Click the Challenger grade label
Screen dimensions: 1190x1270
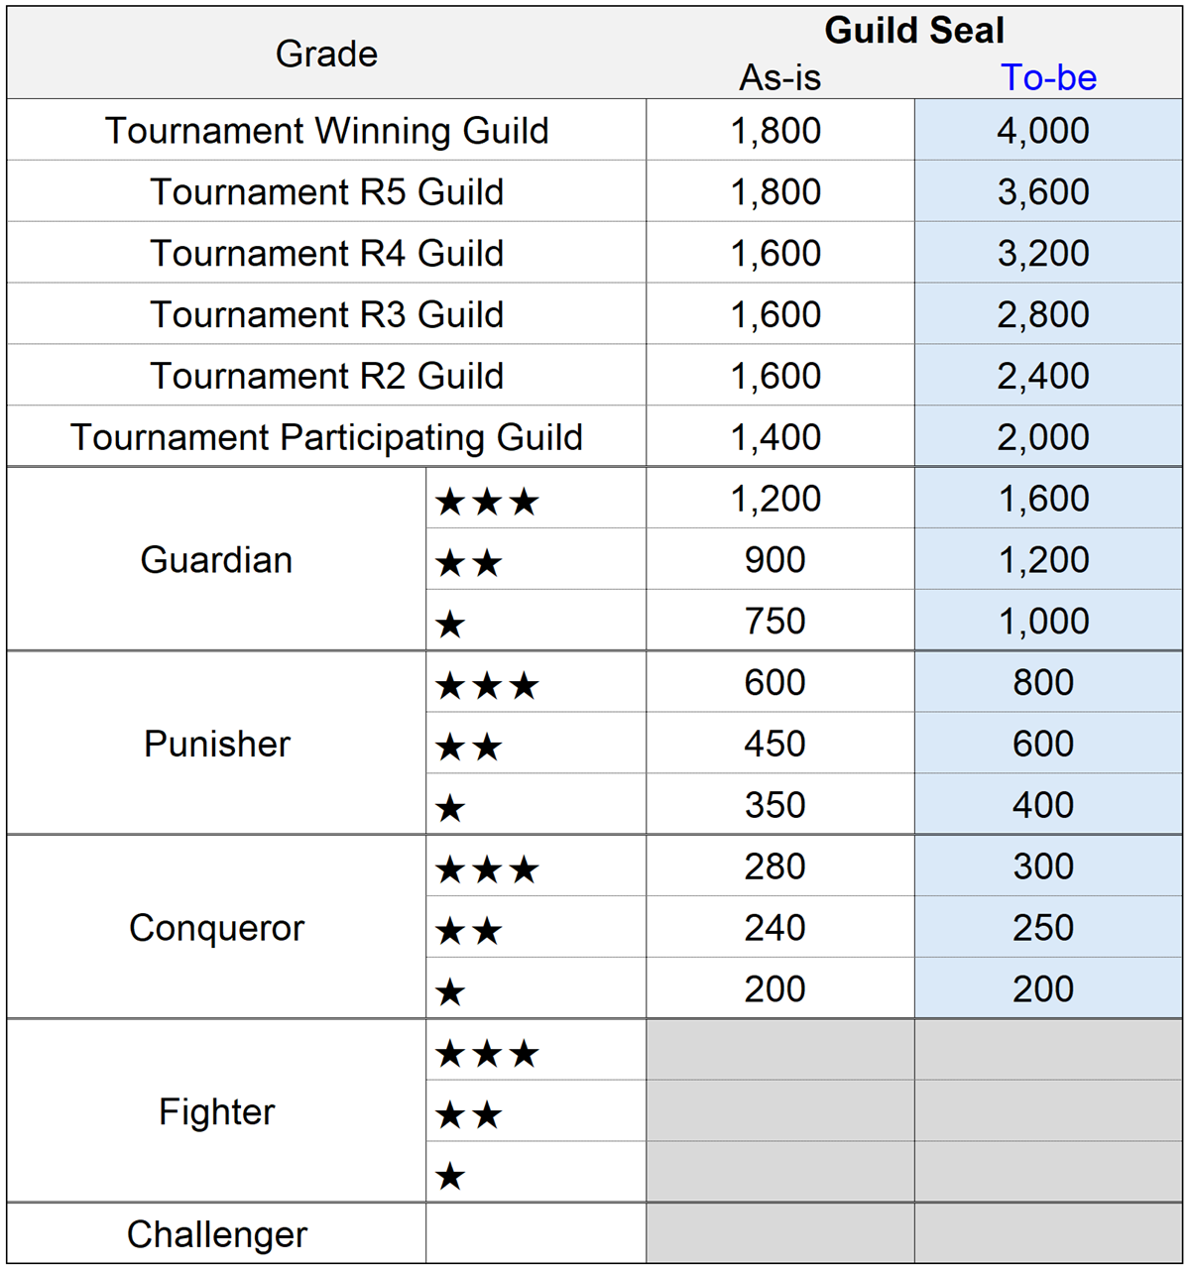click(216, 1234)
